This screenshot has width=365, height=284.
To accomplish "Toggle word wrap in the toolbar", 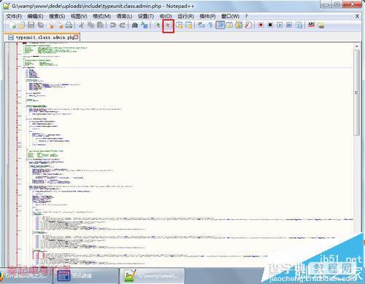I will [201, 25].
